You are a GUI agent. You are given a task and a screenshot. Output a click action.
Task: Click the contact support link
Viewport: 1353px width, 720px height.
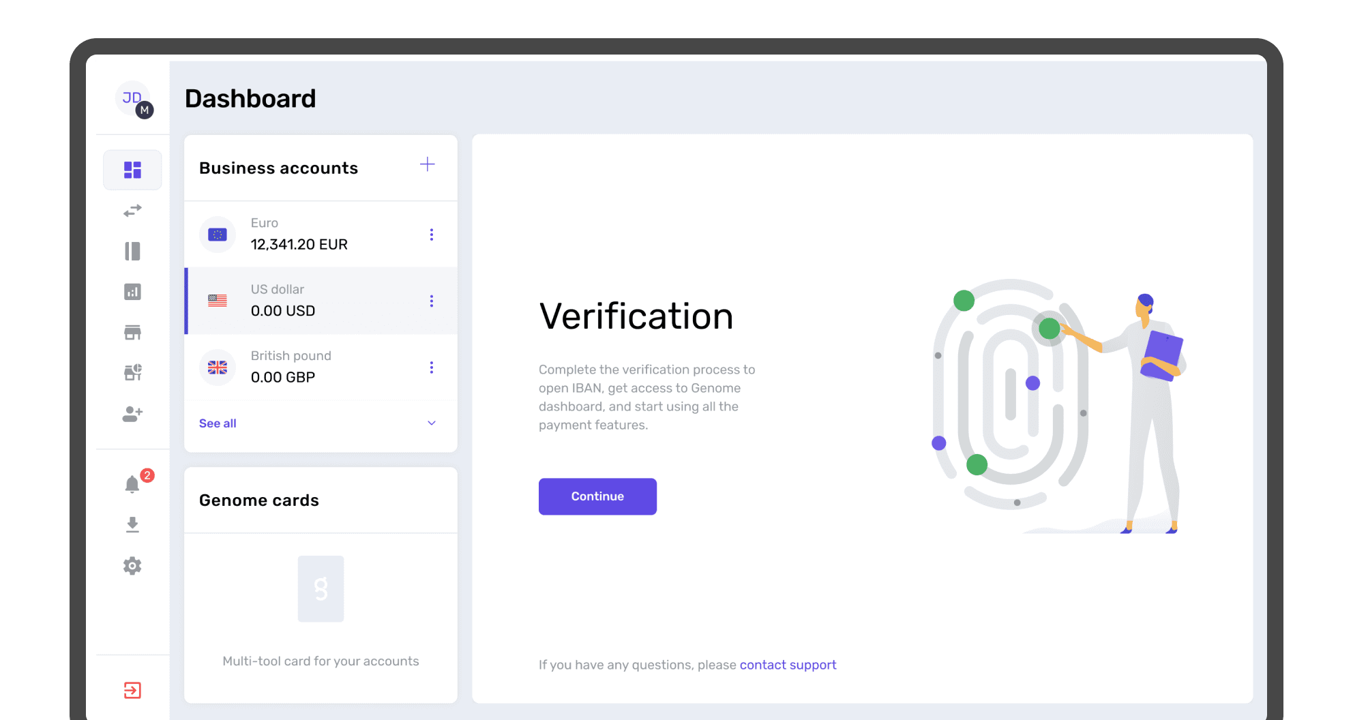788,664
